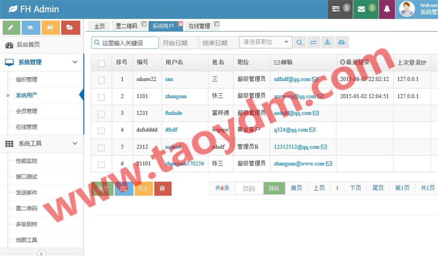Click the orange envelope batch button

144,188
